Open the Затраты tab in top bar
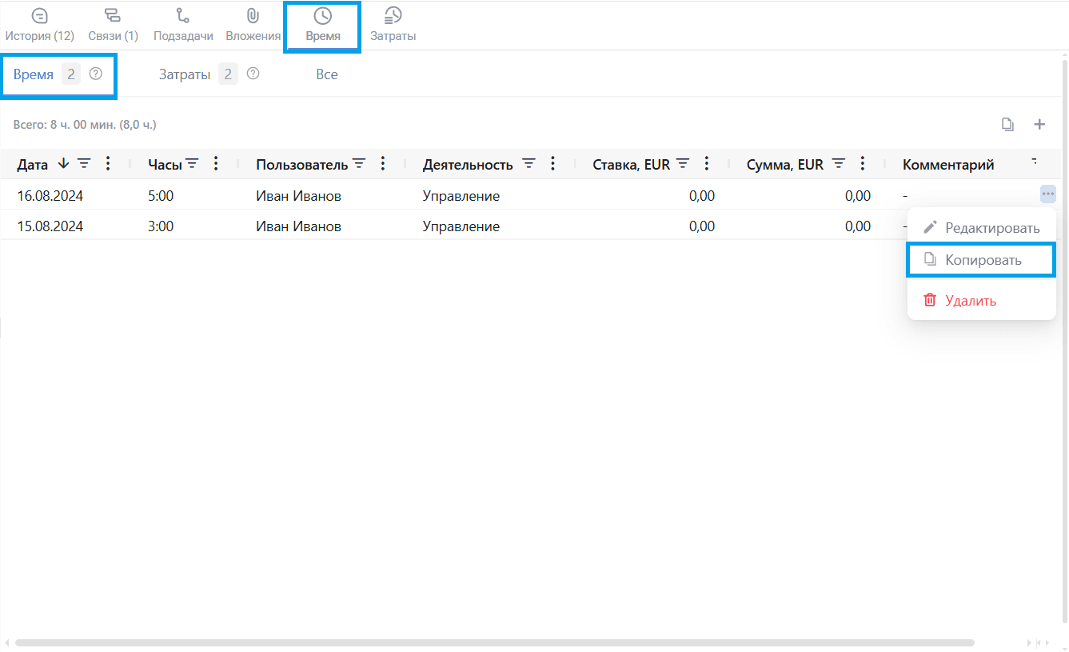The width and height of the screenshot is (1069, 652). pos(393,26)
